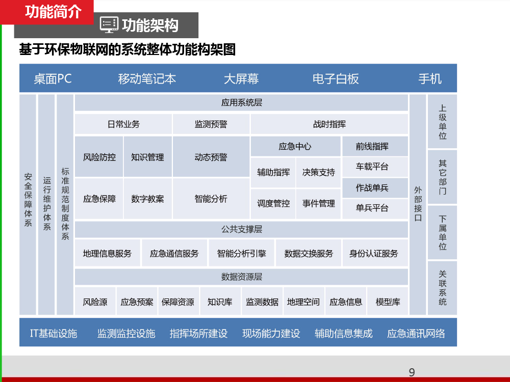
Task: Click the 应急预案 data resource box
Action: 137,302
